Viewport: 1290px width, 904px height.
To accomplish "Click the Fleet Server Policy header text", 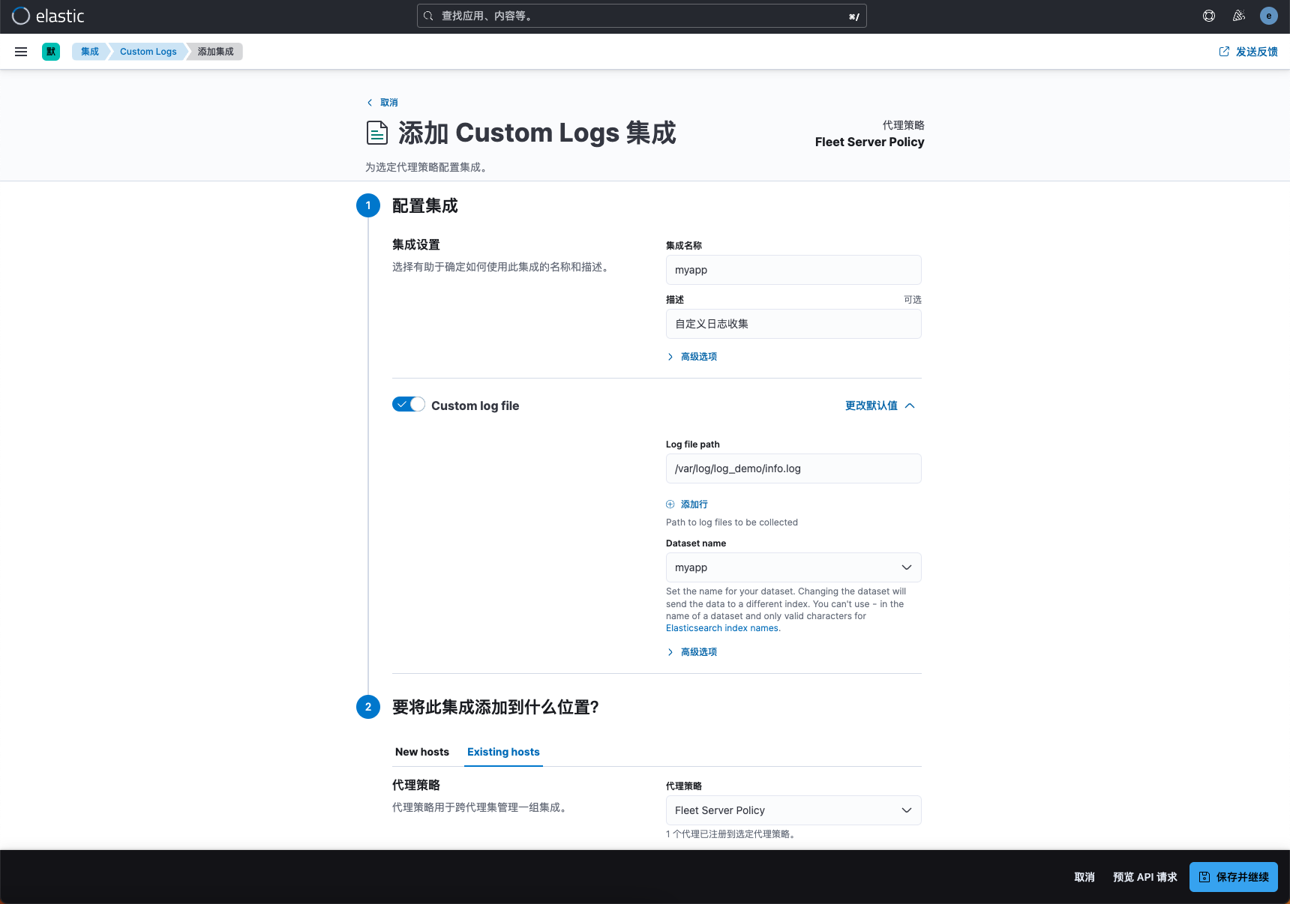I will [870, 142].
